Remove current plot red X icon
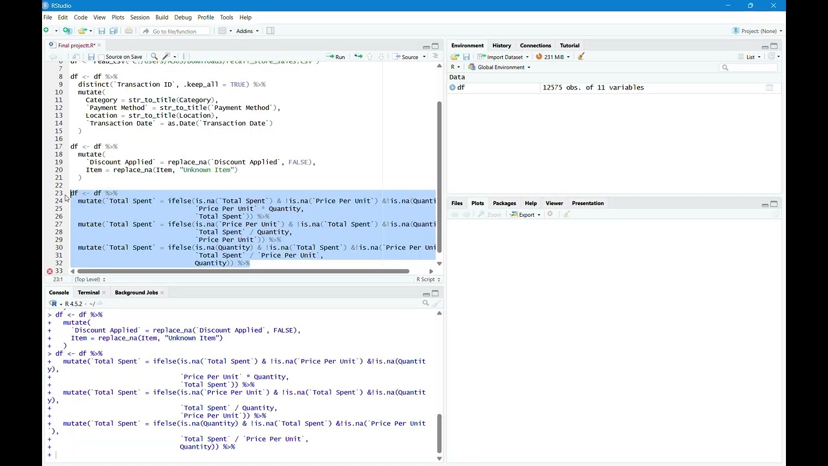 550,215
